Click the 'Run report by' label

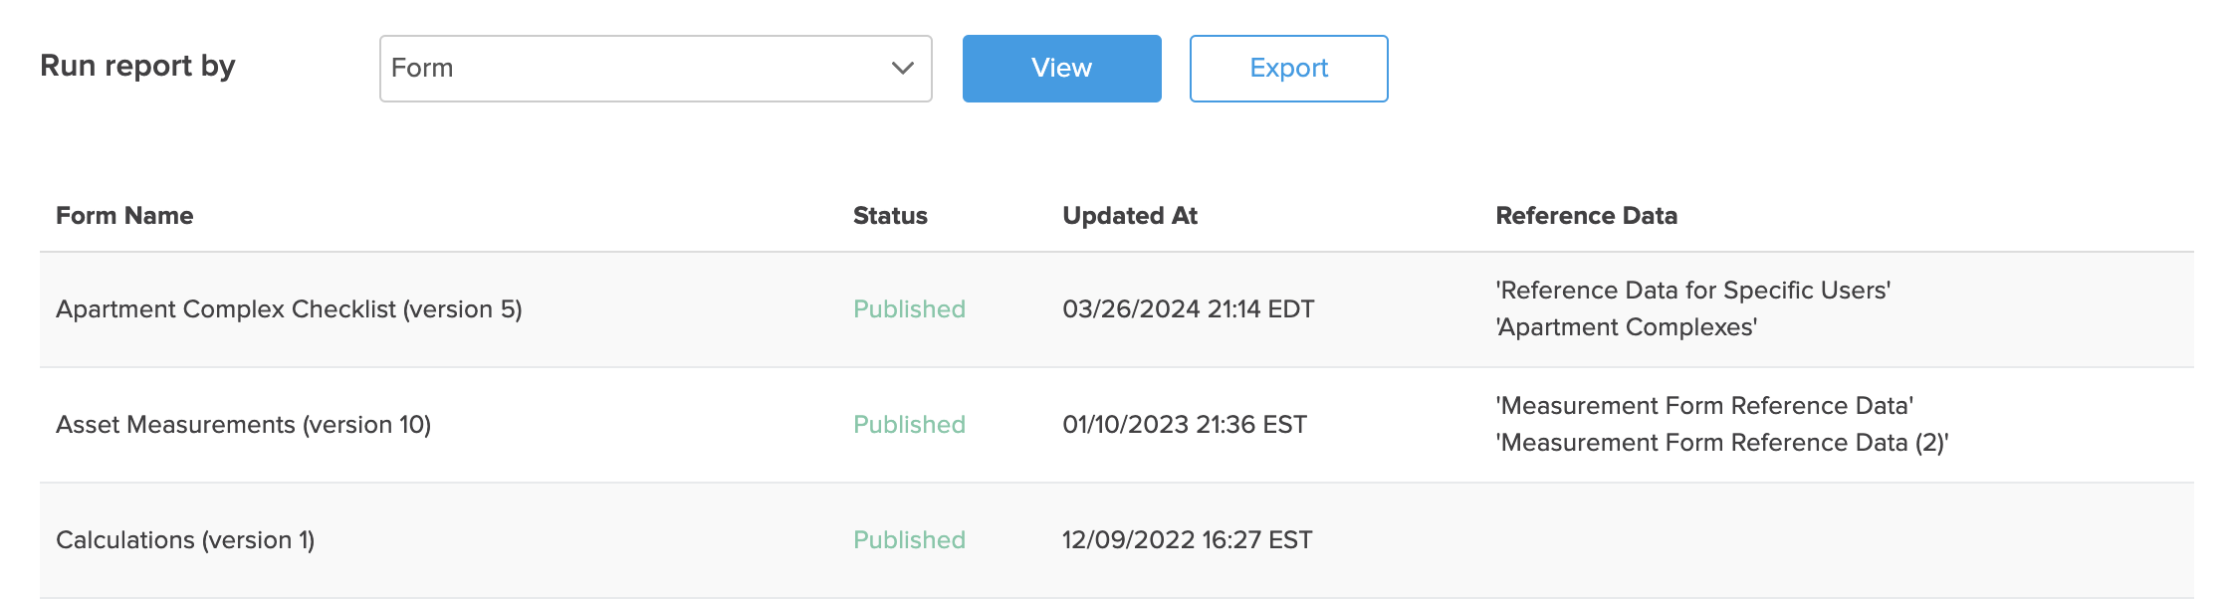point(137,65)
